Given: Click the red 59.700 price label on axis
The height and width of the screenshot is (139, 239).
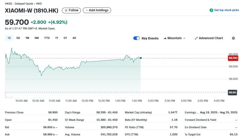Looking at the screenshot, I should coord(232,58).
